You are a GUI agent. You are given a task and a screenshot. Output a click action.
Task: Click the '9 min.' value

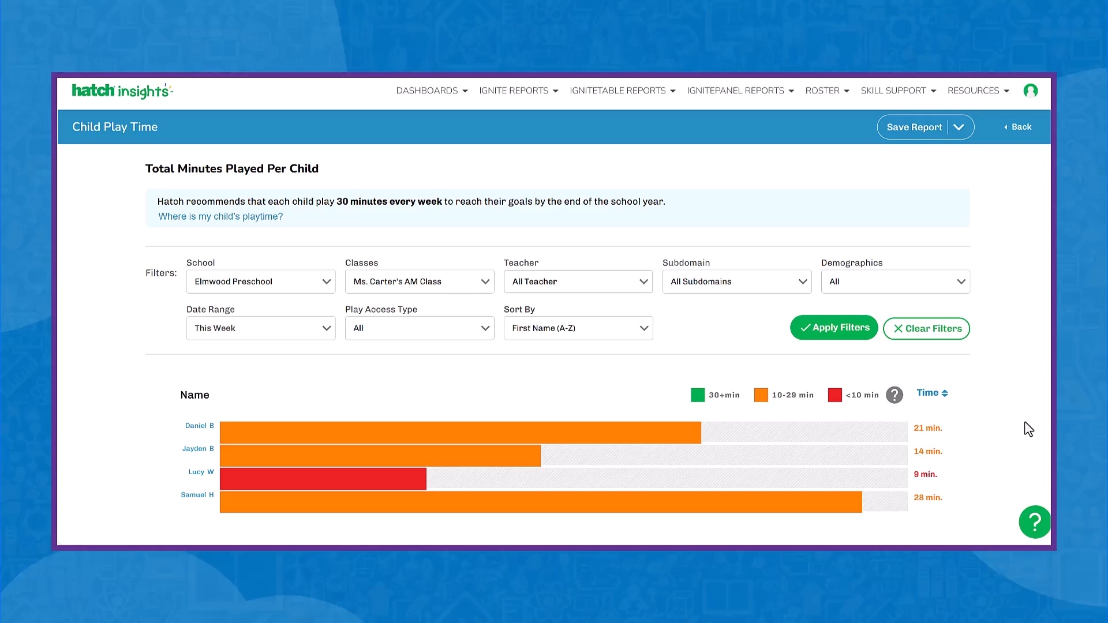(x=926, y=474)
